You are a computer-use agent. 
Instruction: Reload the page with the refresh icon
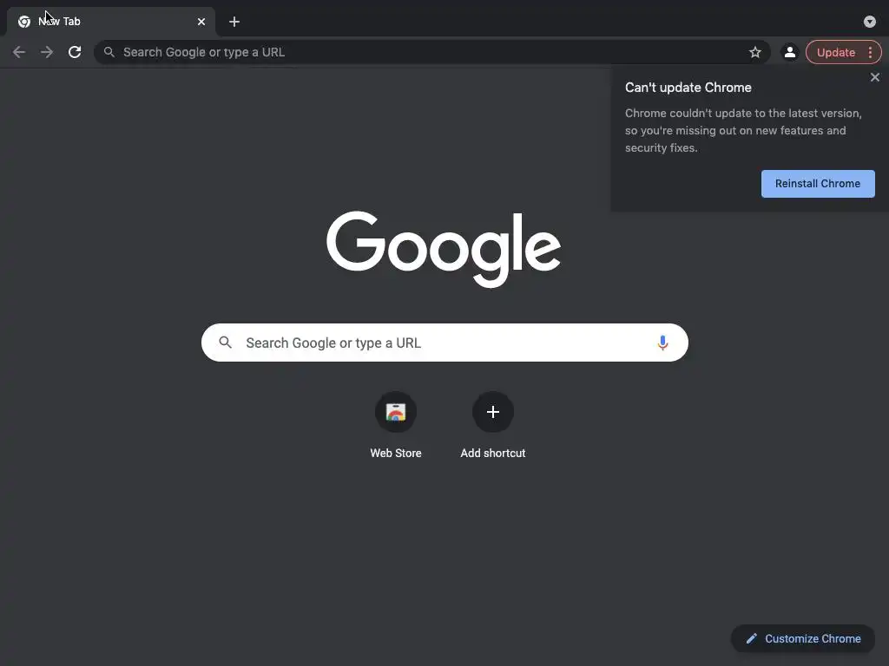click(75, 52)
